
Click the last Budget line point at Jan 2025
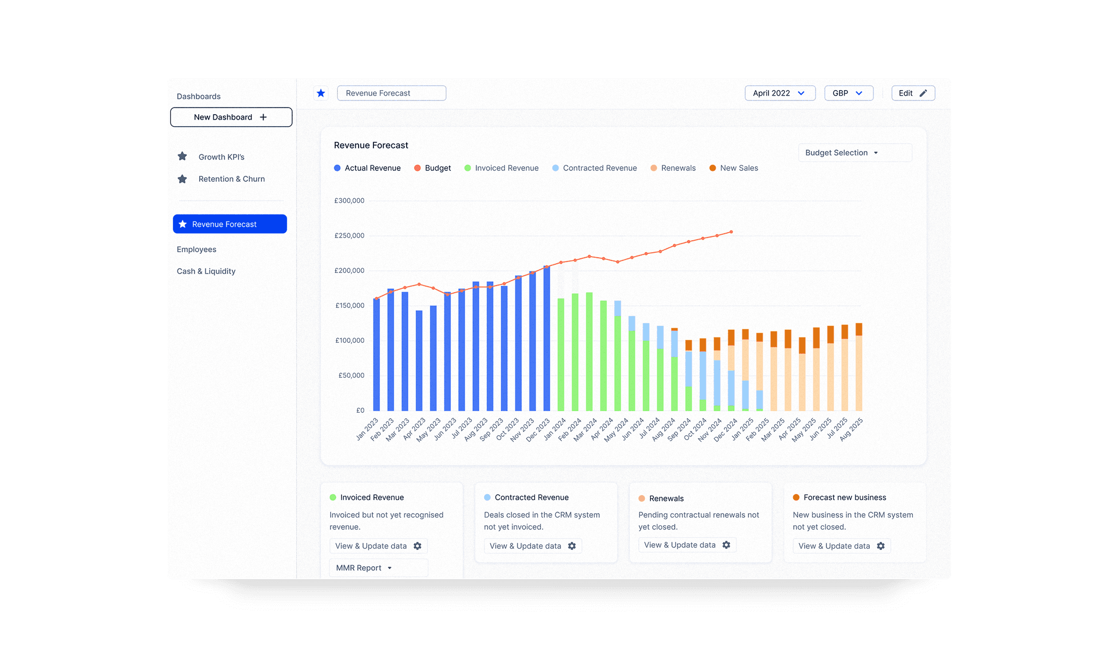pyautogui.click(x=732, y=232)
